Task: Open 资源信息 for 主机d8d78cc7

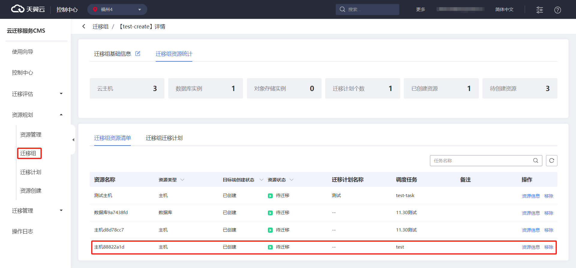Action: [x=531, y=230]
